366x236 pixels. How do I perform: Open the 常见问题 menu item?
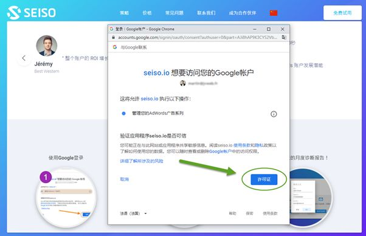click(174, 13)
